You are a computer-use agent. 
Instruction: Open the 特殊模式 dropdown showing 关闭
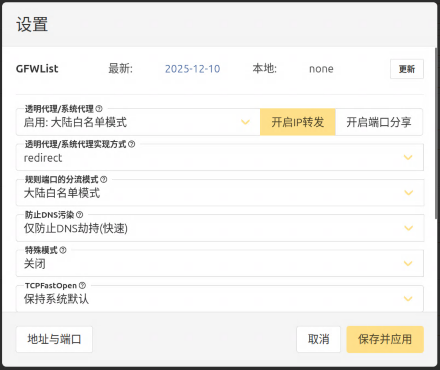point(220,263)
